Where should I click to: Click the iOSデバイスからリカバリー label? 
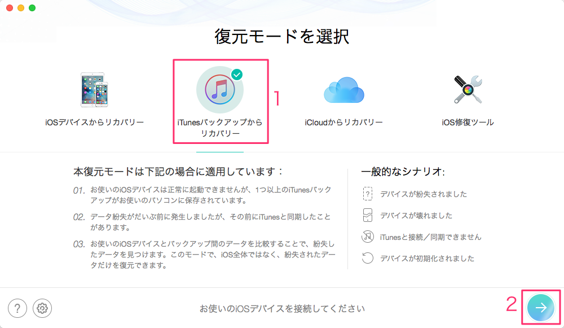point(94,123)
